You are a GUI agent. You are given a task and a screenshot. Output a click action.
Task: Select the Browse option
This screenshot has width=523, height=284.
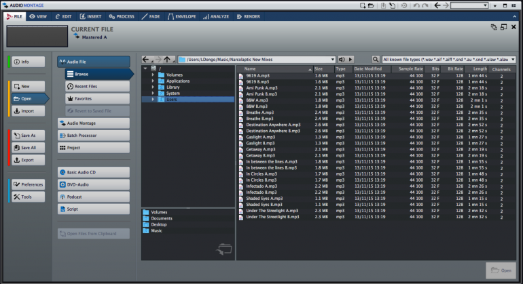tap(98, 74)
